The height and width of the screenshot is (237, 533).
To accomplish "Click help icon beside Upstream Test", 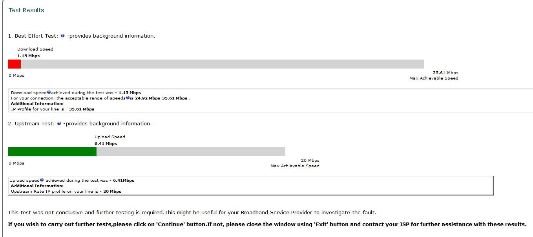I will coord(59,124).
